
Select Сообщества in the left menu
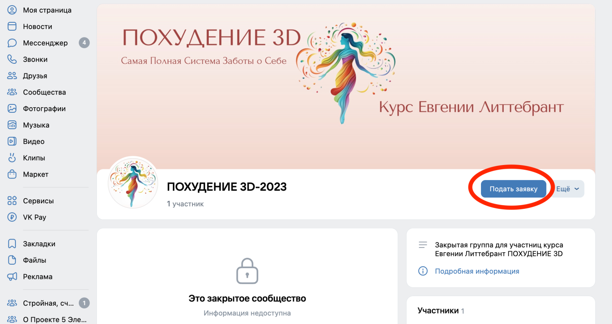tap(44, 92)
